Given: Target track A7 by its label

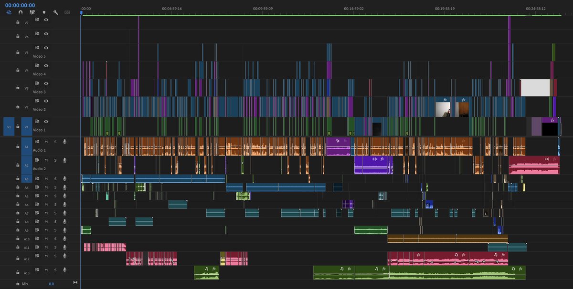Looking at the screenshot, I should click(x=27, y=213).
